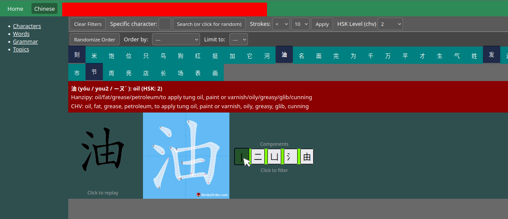Image resolution: width=508 pixels, height=219 pixels.
Task: Select the character 市 tile
Action: coord(77,73)
